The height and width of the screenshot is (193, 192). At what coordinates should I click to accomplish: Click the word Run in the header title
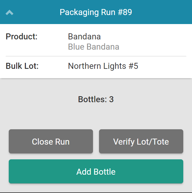click(106, 12)
